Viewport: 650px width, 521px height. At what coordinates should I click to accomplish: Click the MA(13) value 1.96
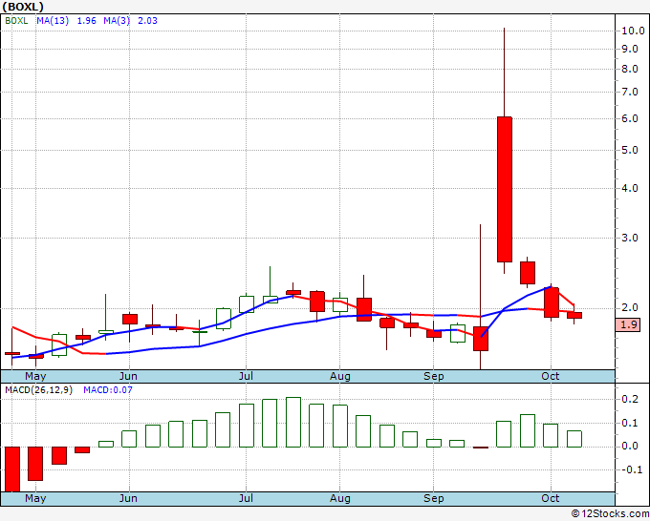[x=87, y=21]
